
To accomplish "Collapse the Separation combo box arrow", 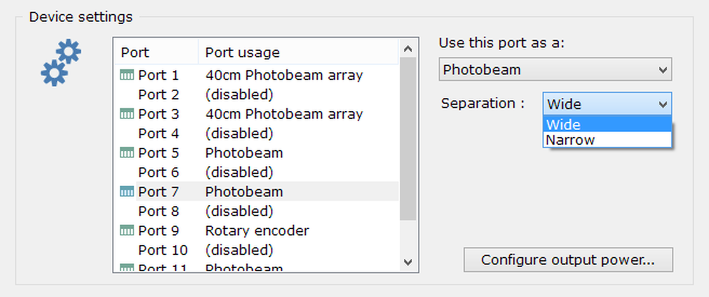I will (x=663, y=104).
